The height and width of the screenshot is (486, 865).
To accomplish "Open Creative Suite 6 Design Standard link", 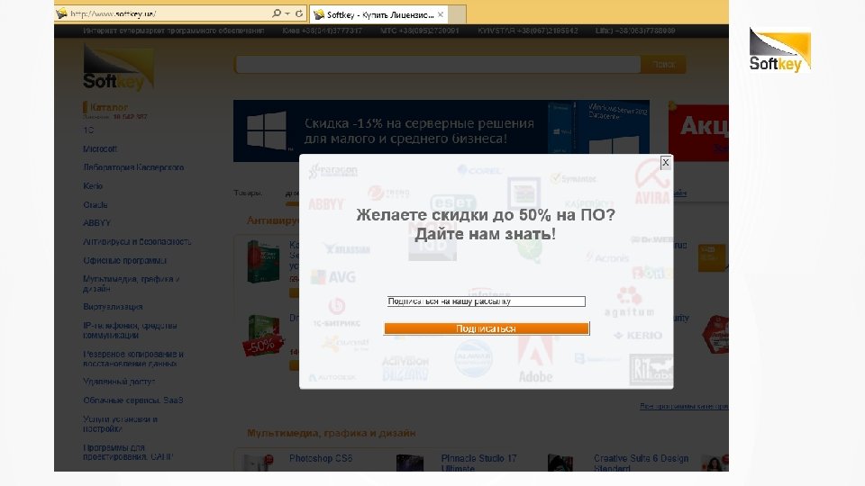I will (x=641, y=463).
